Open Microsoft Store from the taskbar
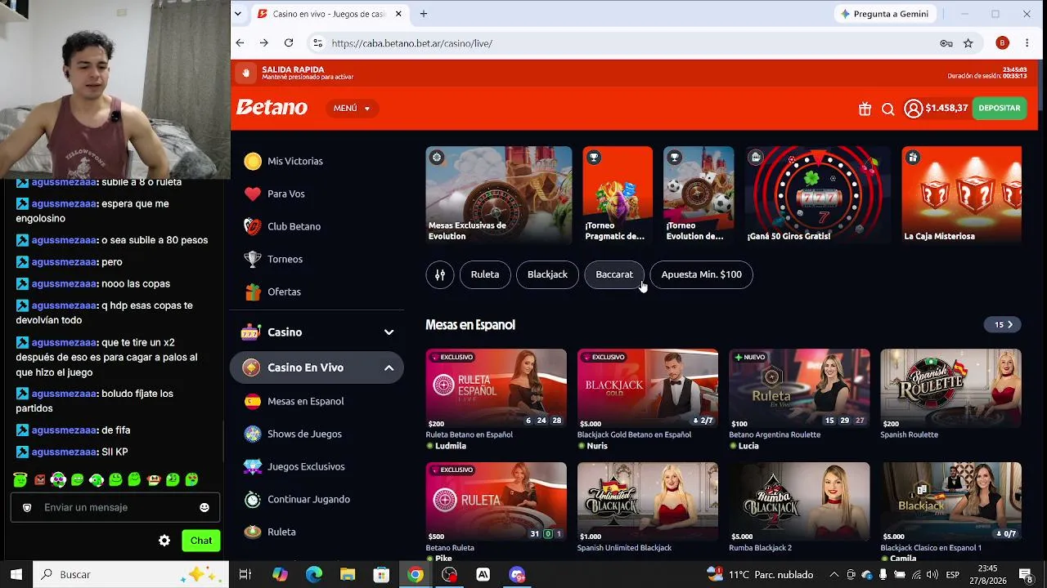1047x588 pixels. (381, 575)
